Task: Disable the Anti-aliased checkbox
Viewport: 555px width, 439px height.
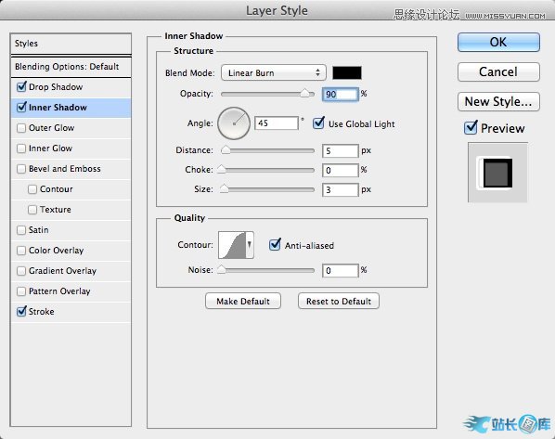Action: (275, 245)
